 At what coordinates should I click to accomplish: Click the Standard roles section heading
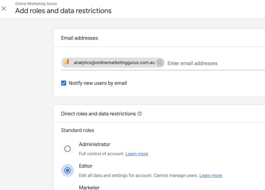click(77, 130)
